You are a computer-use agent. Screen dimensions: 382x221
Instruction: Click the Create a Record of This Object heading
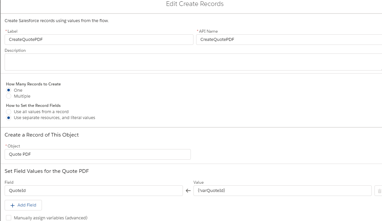pyautogui.click(x=42, y=135)
